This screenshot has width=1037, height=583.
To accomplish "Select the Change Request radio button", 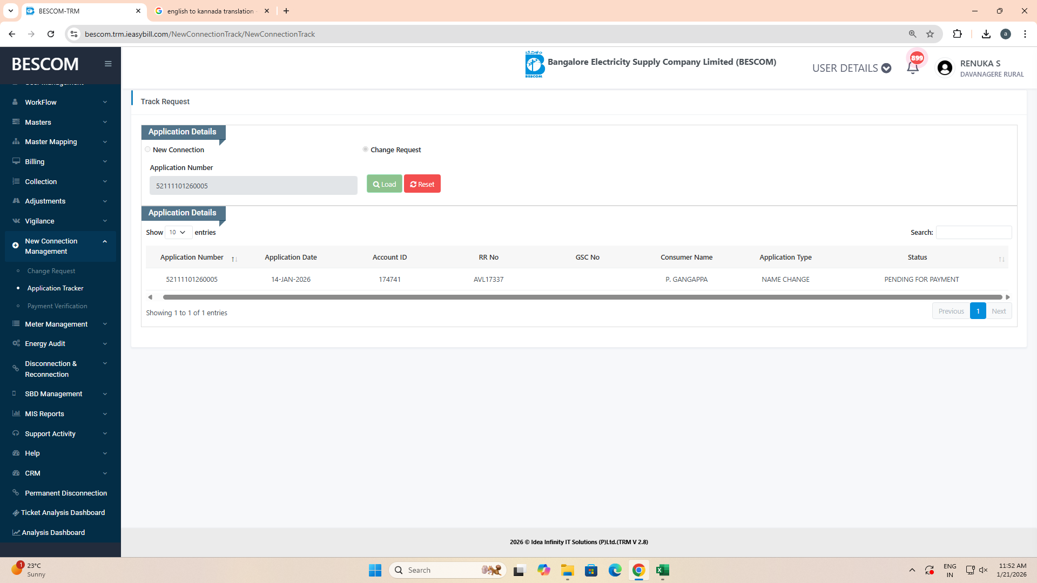I will pyautogui.click(x=366, y=150).
